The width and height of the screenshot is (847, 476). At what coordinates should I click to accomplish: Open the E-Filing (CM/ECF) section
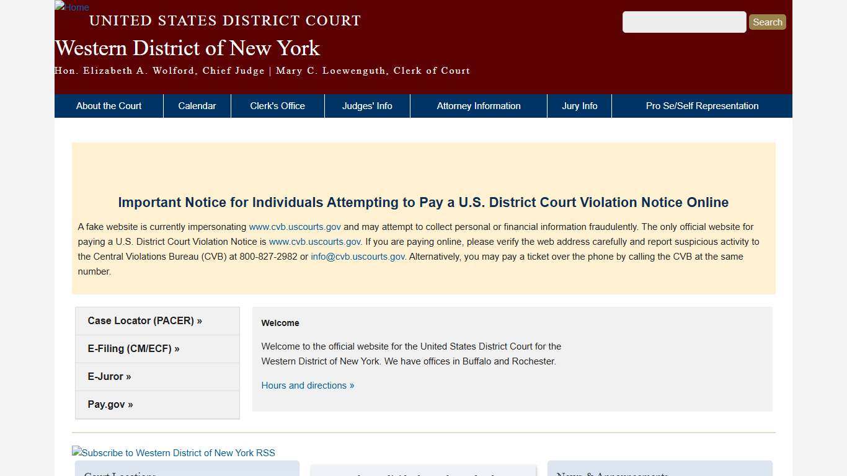133,348
